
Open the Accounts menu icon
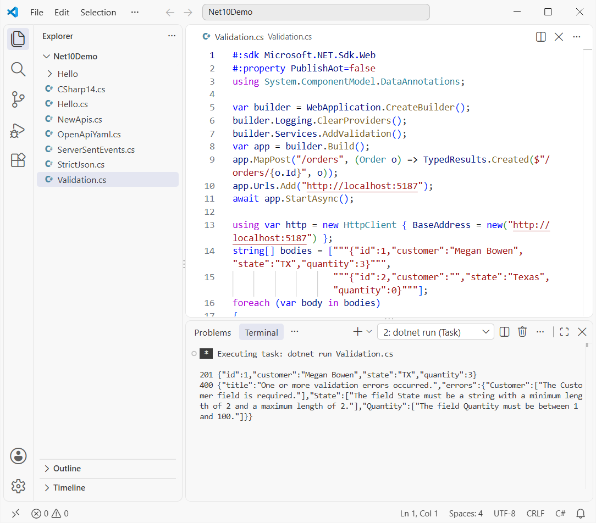coord(18,456)
